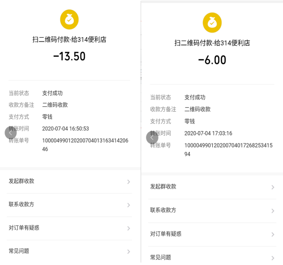283x265 pixels.
Task: Click the 16:50:53 transfer time value
Action: (66, 128)
